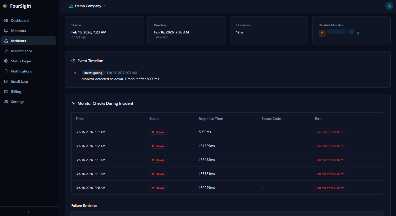Select the Investigating status badge
Image resolution: width=396 pixels, height=216 pixels.
coord(93,73)
